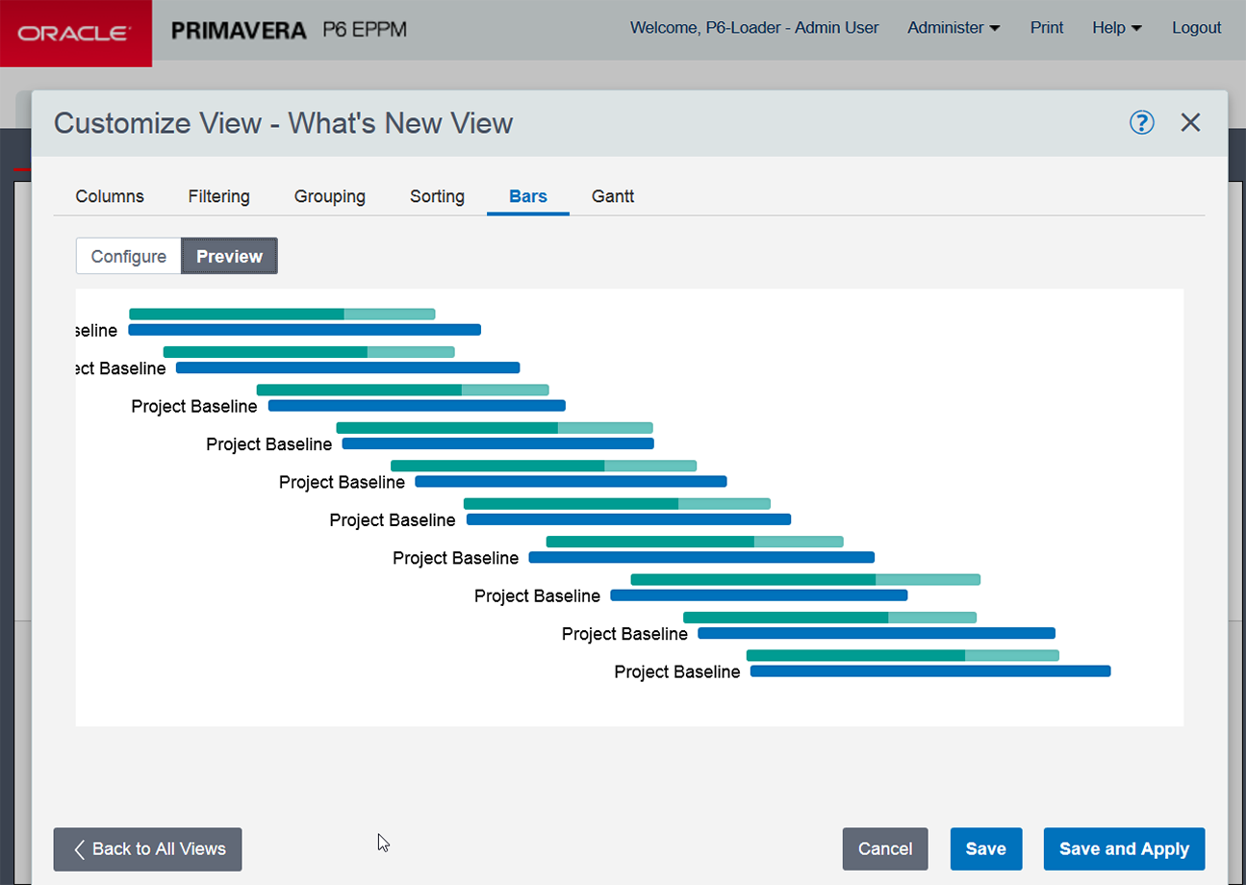Image resolution: width=1246 pixels, height=885 pixels.
Task: Click the Oracle logo
Action: tap(75, 33)
